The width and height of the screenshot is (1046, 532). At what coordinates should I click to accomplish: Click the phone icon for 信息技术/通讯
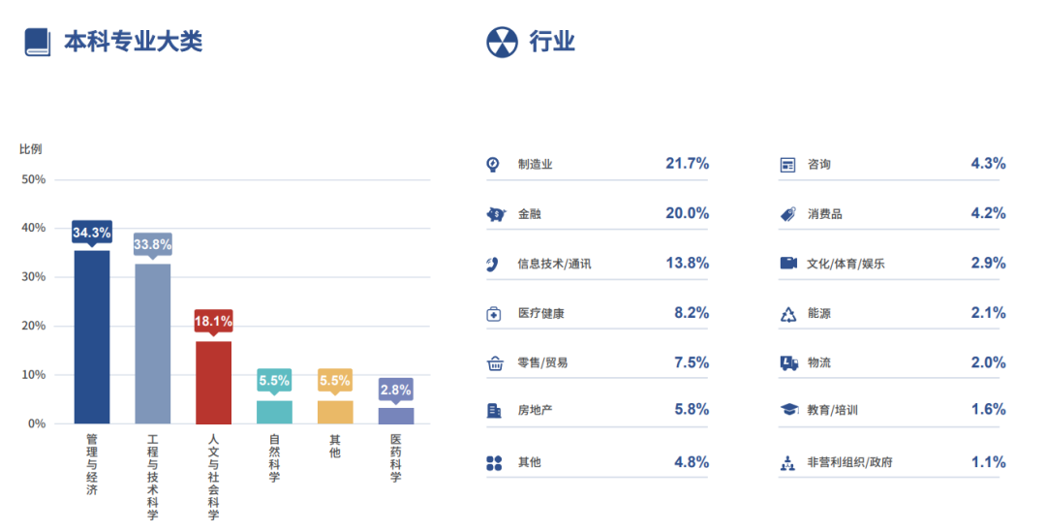pos(493,264)
